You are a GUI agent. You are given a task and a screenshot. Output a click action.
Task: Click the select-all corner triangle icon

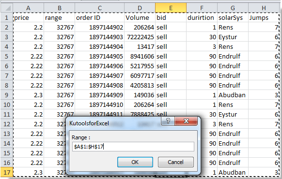tap(7, 8)
